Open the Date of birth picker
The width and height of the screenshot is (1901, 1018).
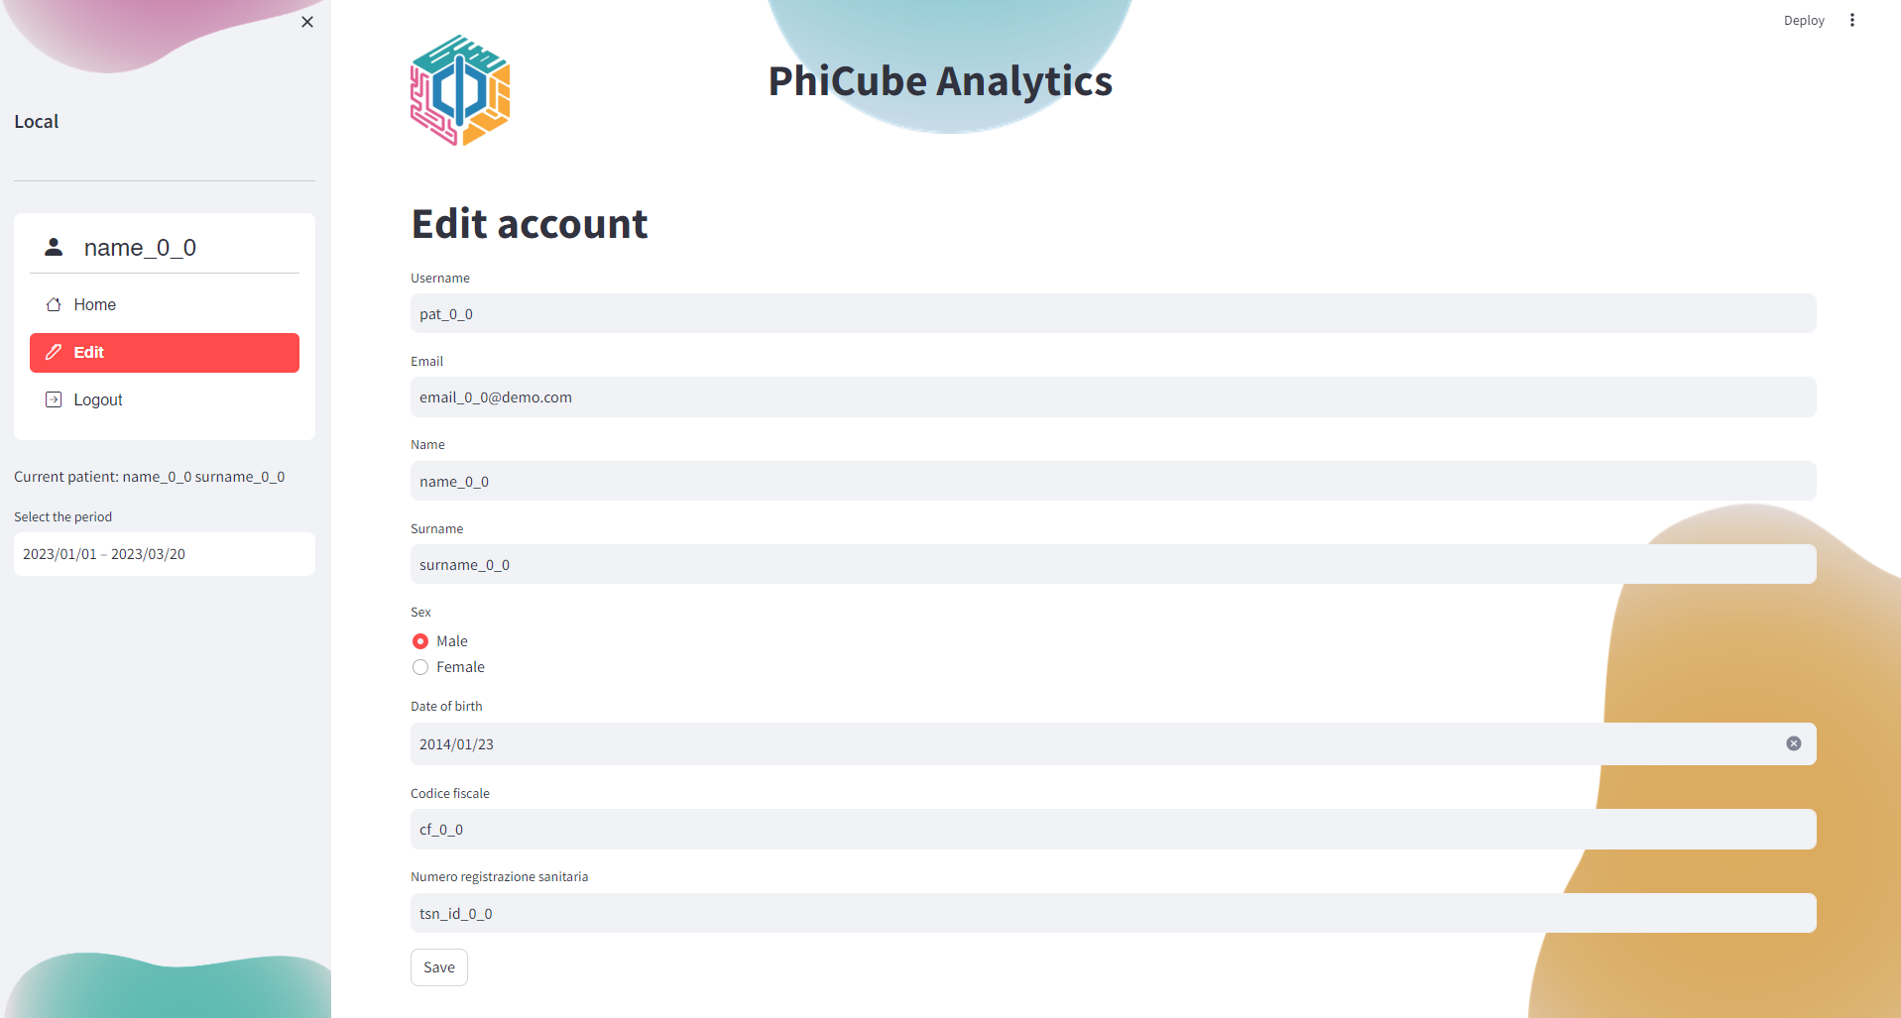click(1091, 743)
